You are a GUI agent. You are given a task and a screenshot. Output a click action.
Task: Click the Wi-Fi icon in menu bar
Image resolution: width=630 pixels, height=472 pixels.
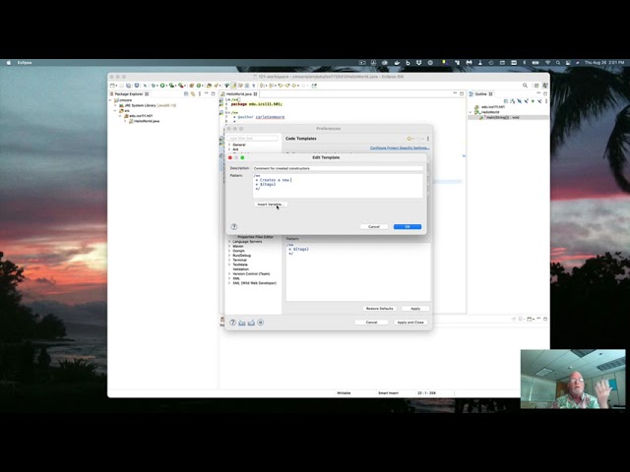(x=547, y=63)
